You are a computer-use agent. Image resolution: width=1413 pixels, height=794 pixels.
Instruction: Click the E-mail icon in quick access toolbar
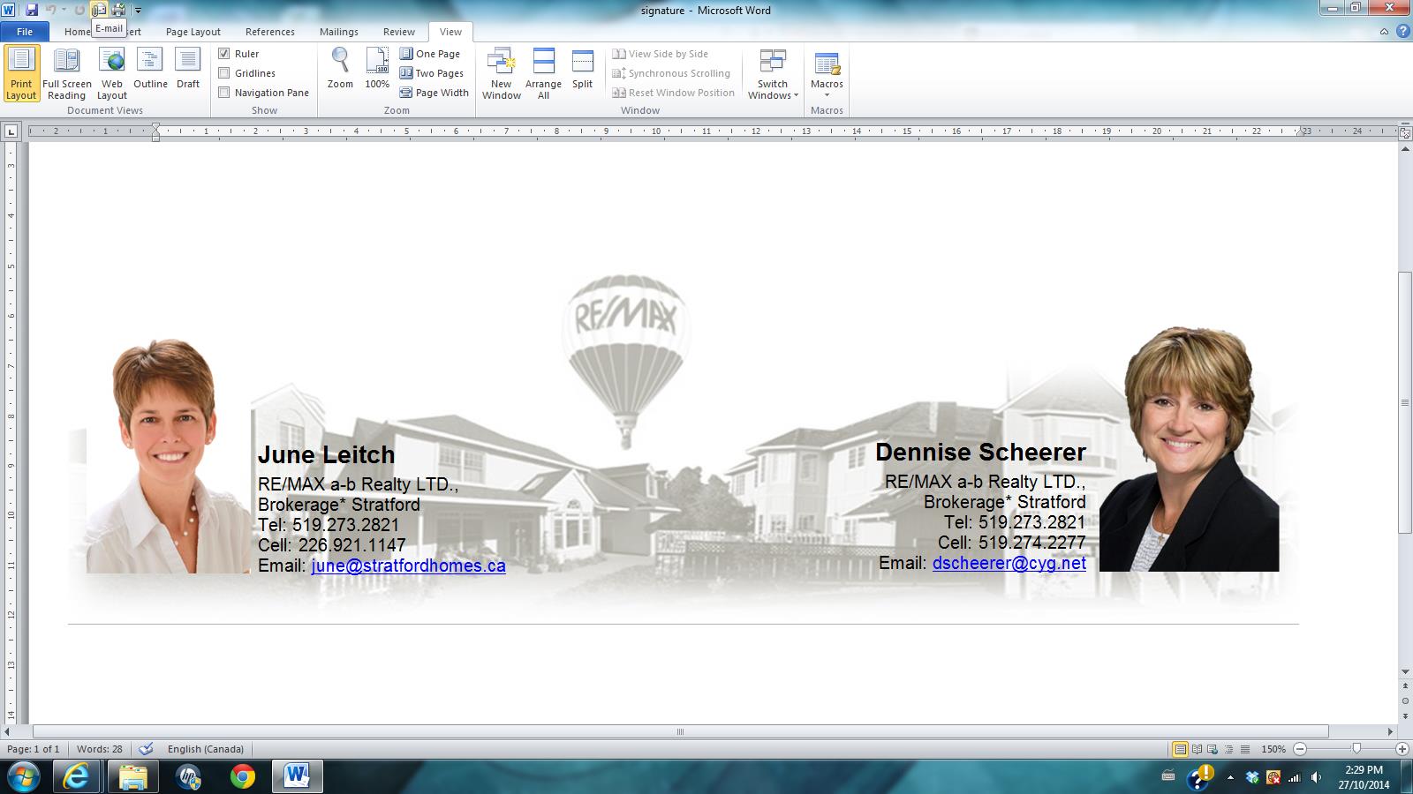(99, 10)
